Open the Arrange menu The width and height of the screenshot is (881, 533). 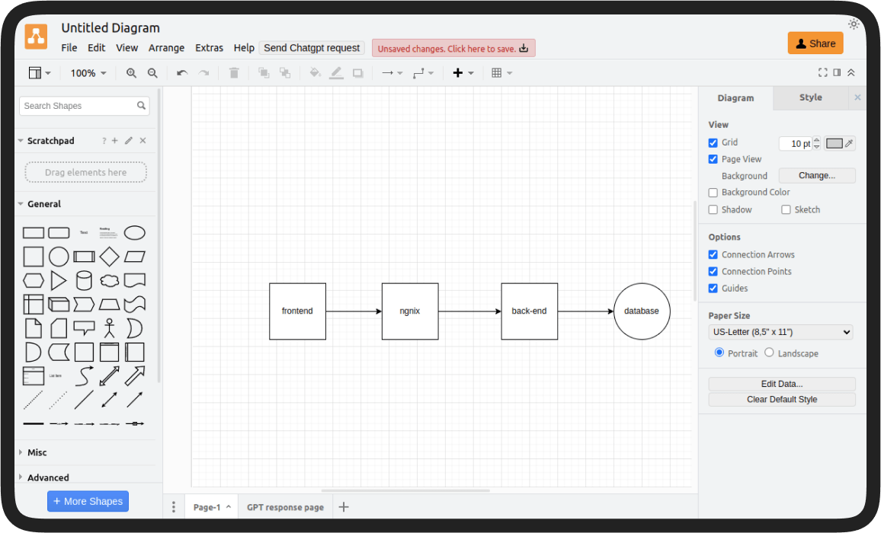point(166,48)
